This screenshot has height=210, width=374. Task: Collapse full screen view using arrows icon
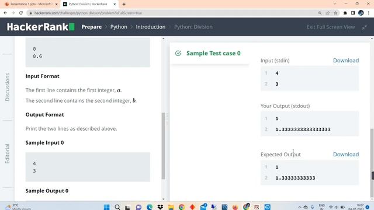click(365, 27)
